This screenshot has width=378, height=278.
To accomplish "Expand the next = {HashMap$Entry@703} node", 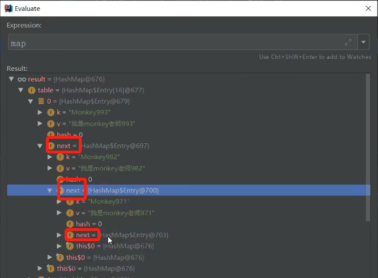I will pyautogui.click(x=60, y=235).
